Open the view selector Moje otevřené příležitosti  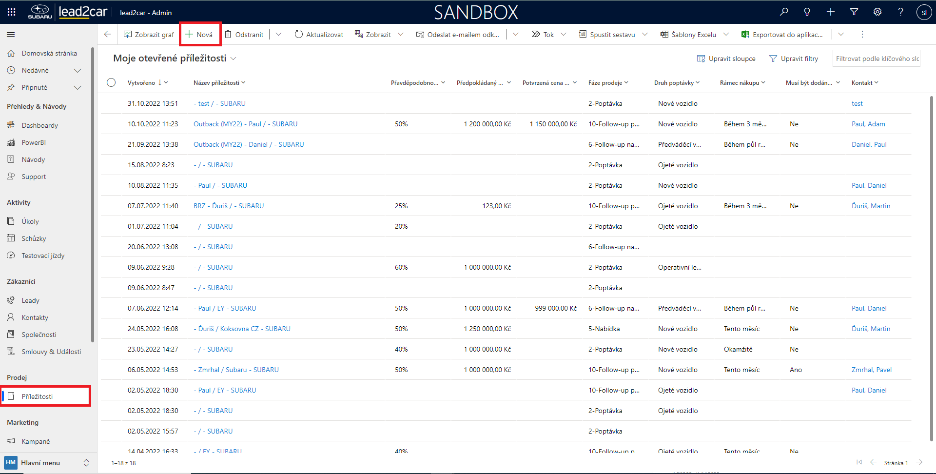point(175,59)
